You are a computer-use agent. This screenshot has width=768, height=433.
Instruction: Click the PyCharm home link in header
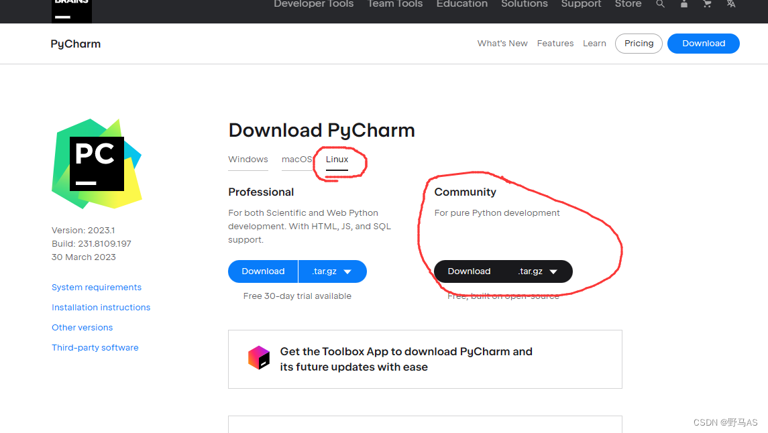75,44
